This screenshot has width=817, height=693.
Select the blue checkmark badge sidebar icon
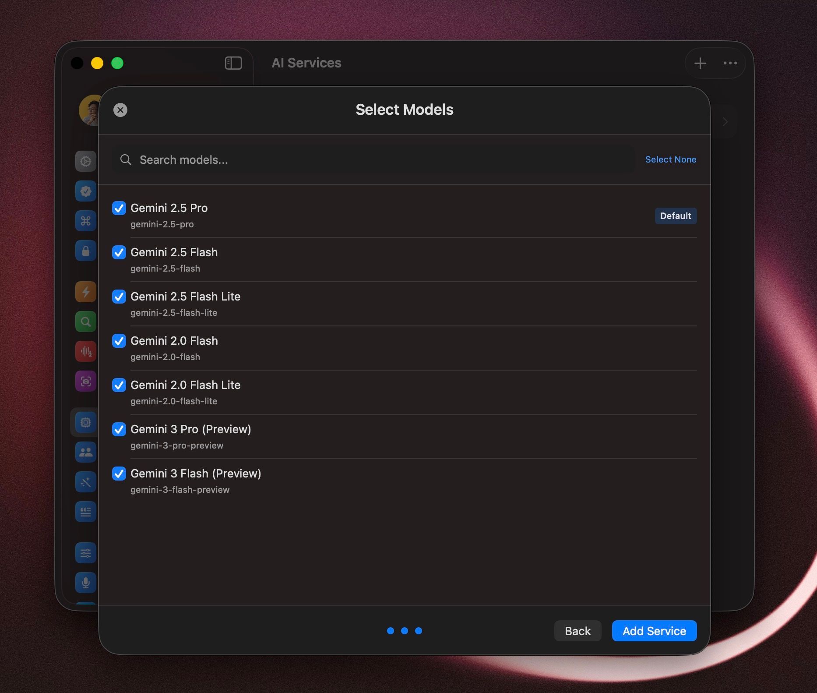[86, 191]
